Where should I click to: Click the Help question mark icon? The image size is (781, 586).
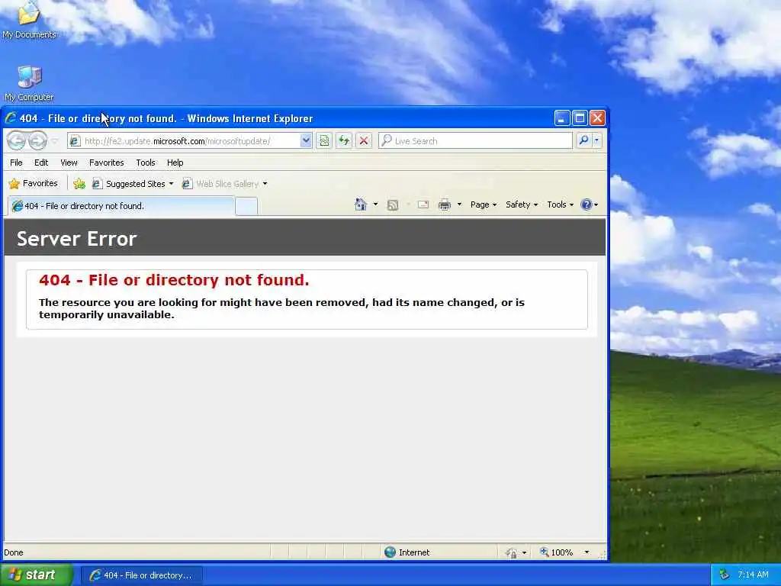pos(587,204)
